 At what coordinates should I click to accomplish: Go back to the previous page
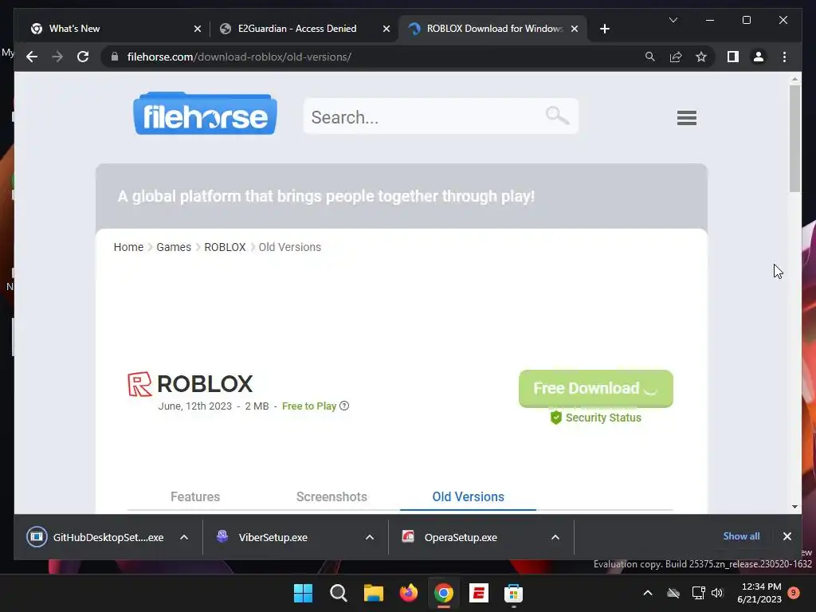pos(32,57)
